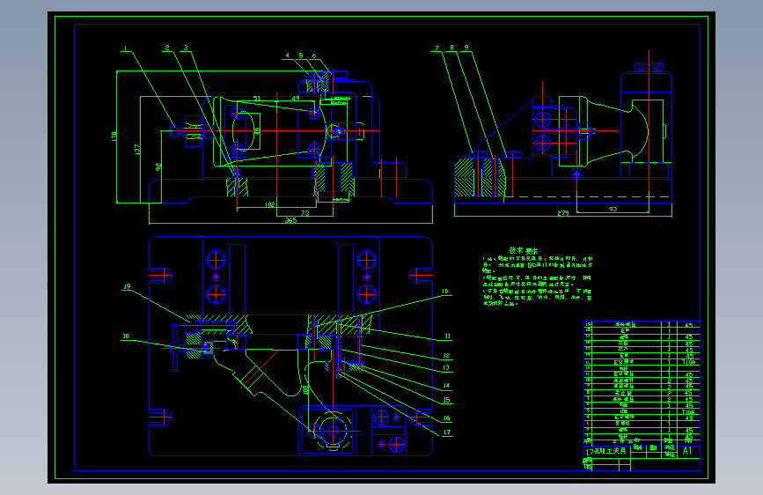Click the 51 horizontal dimension text
The height and width of the screenshot is (495, 763).
(x=256, y=99)
